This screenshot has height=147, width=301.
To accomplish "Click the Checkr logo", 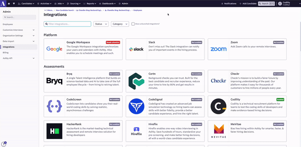I will (219, 81).
